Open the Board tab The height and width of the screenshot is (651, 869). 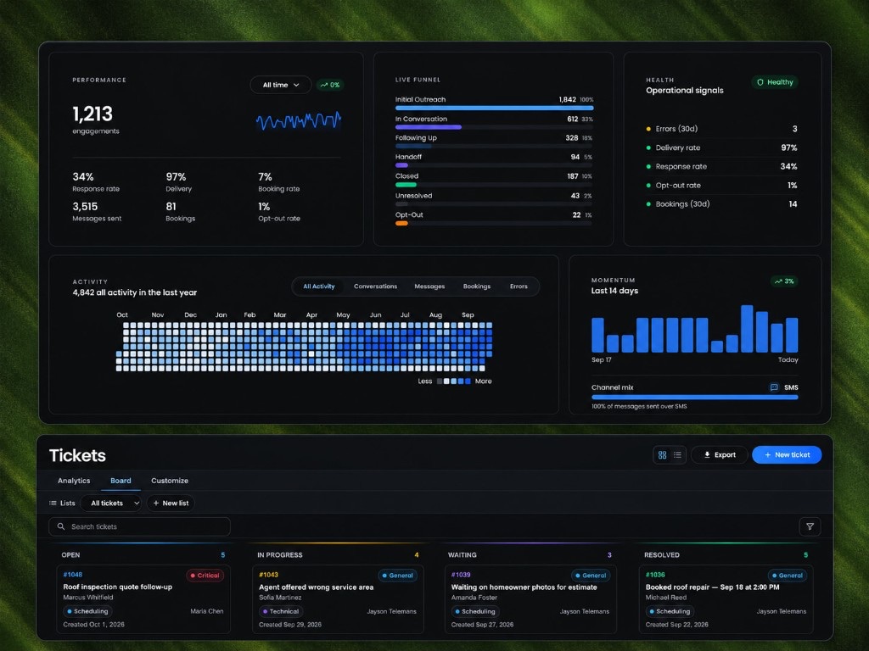(121, 481)
